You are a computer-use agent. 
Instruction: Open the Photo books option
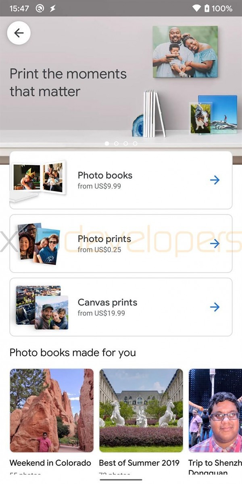(121, 180)
